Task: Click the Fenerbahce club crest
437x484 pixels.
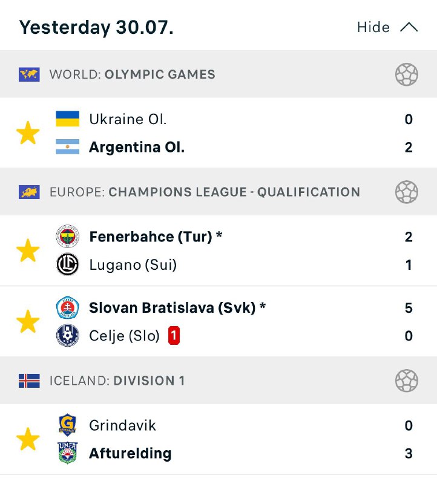Action: pos(67,237)
